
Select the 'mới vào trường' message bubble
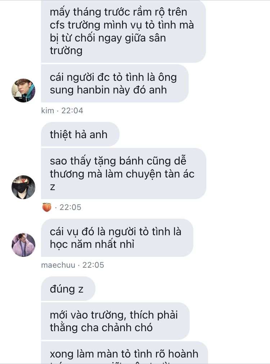[115, 321]
